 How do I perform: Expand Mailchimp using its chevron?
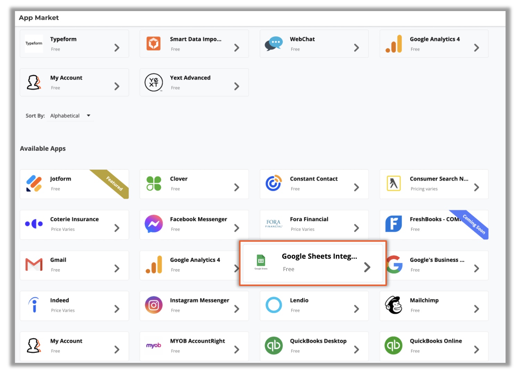coord(476,309)
